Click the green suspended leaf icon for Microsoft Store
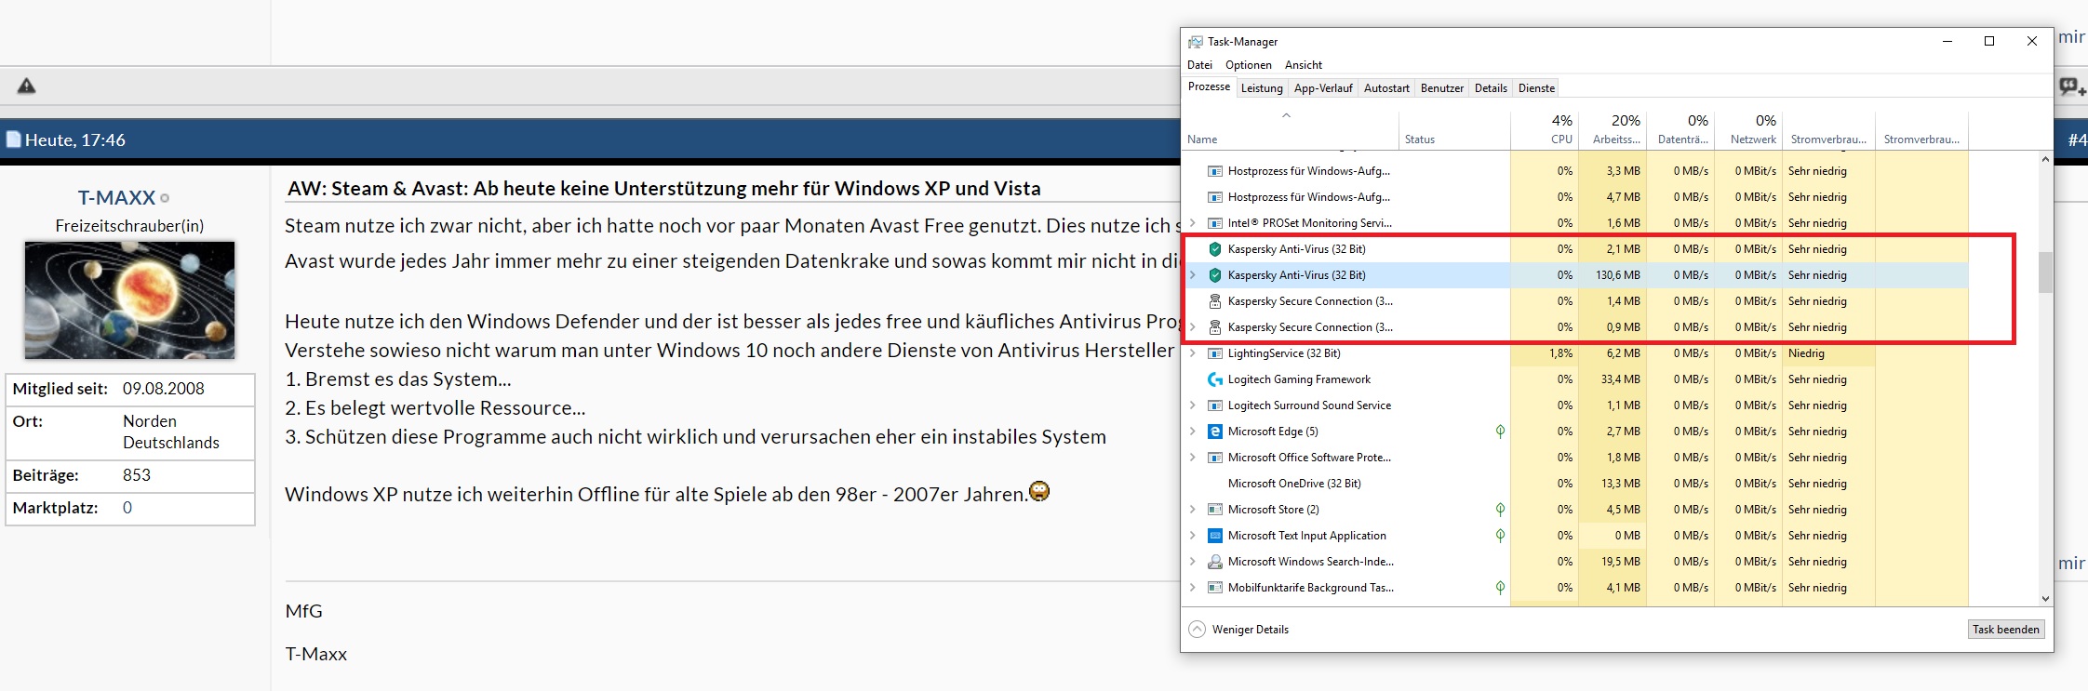Image resolution: width=2088 pixels, height=691 pixels. pyautogui.click(x=1500, y=510)
